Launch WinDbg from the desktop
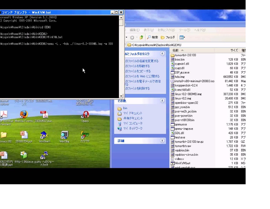This screenshot has width=270, height=209. click(x=64, y=135)
